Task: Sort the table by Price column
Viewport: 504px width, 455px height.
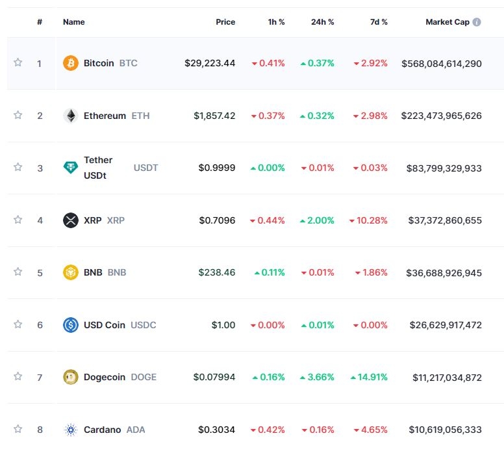Action: coord(225,22)
